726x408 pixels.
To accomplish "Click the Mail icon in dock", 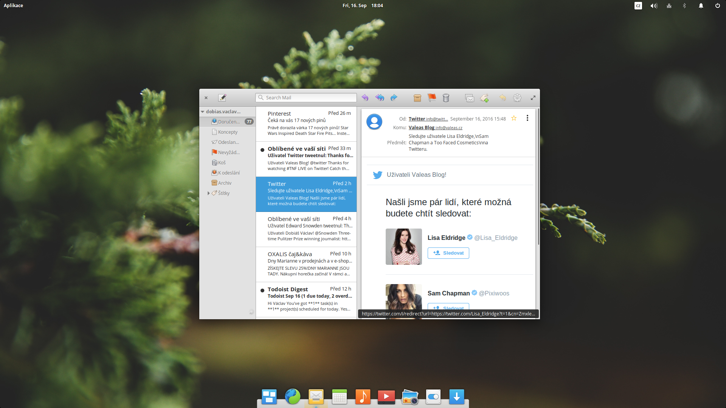I will click(x=316, y=397).
